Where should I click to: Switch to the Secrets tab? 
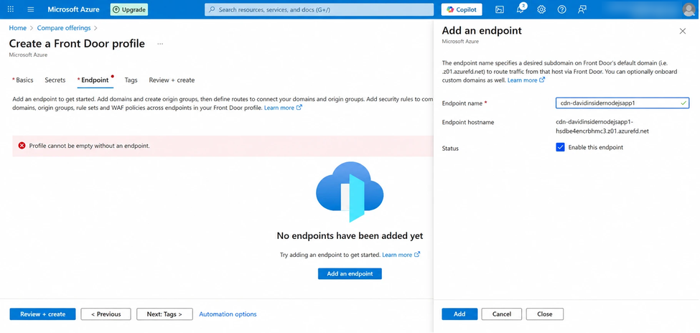tap(55, 80)
